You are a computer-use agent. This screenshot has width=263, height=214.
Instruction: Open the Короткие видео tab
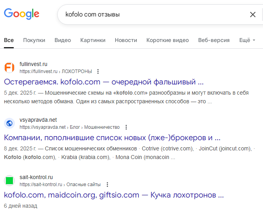[167, 40]
